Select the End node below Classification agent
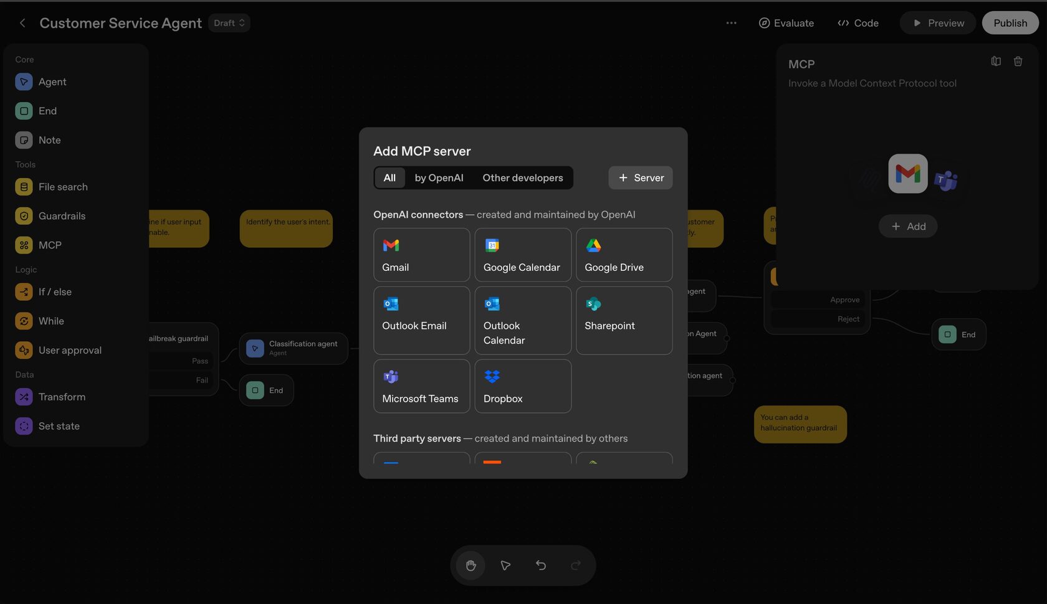Viewport: 1047px width, 604px height. (266, 390)
